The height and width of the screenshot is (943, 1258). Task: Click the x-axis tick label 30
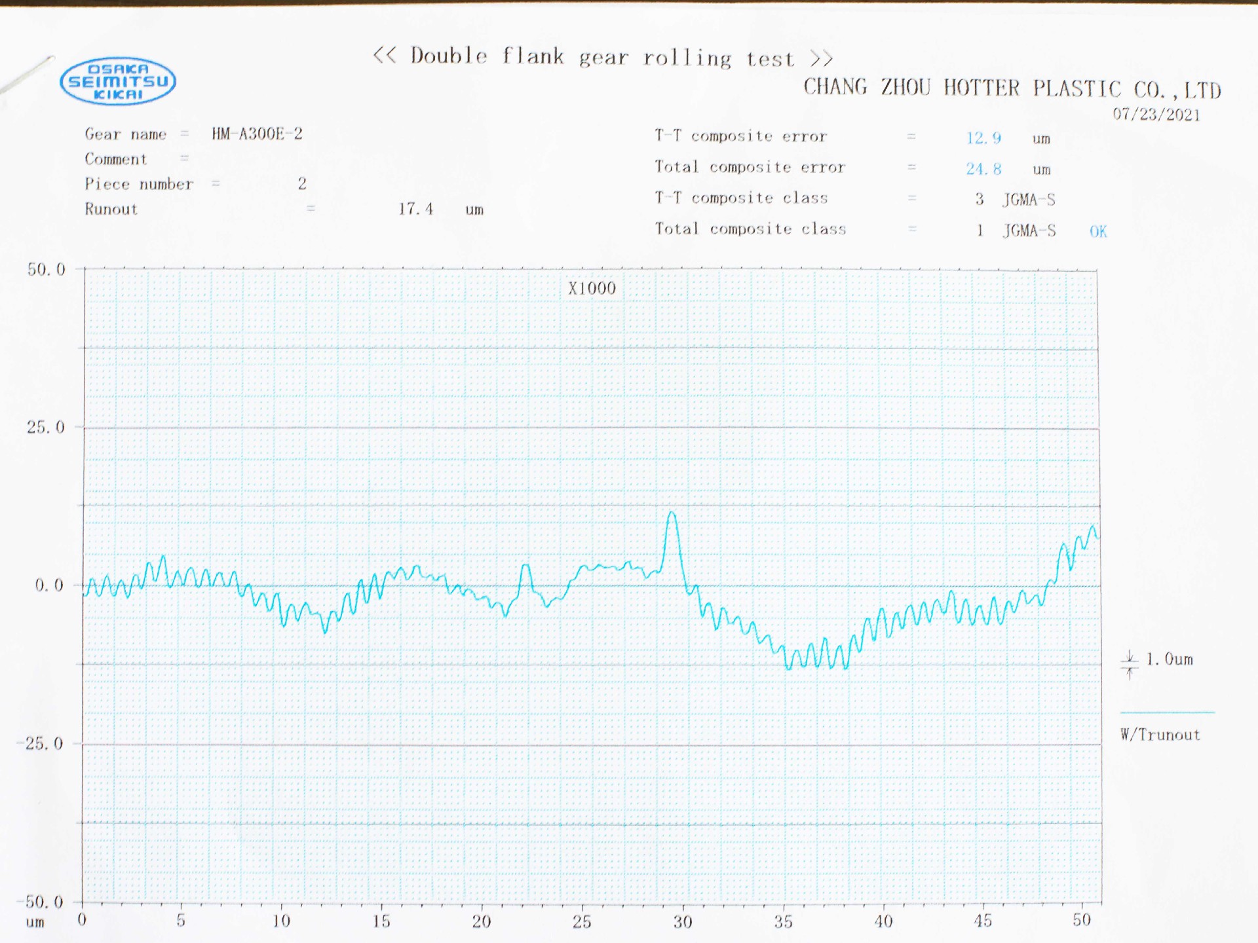tap(683, 921)
